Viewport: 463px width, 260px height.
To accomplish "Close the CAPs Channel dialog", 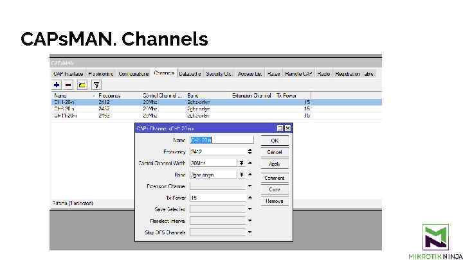I will coord(287,128).
